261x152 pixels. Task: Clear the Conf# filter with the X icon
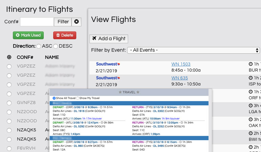pyautogui.click(x=77, y=22)
